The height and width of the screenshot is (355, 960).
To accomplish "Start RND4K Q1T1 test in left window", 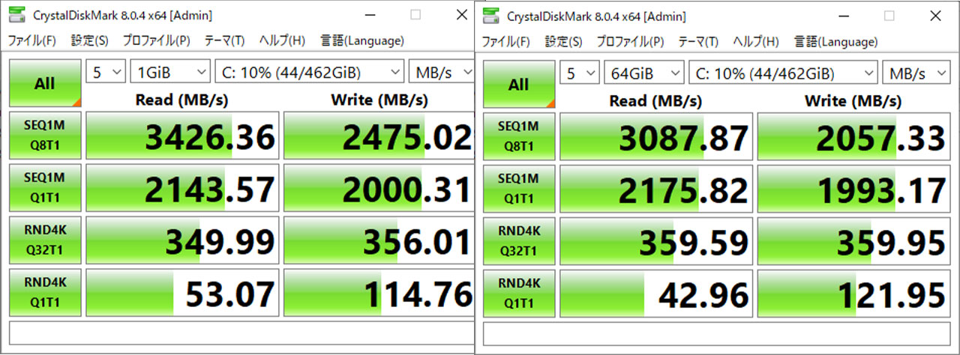I will pyautogui.click(x=45, y=292).
